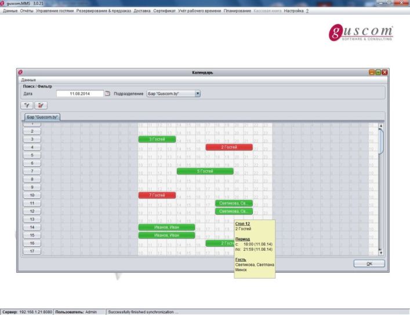The width and height of the screenshot is (410, 315).
Task: Open the Отчёты menu
Action: point(27,11)
